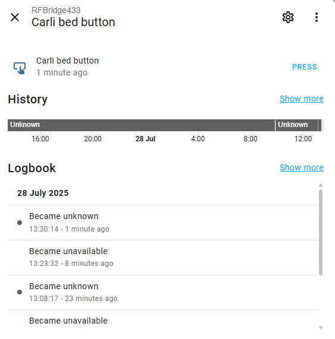
Task: Open the three-dot overflow menu
Action: (317, 17)
